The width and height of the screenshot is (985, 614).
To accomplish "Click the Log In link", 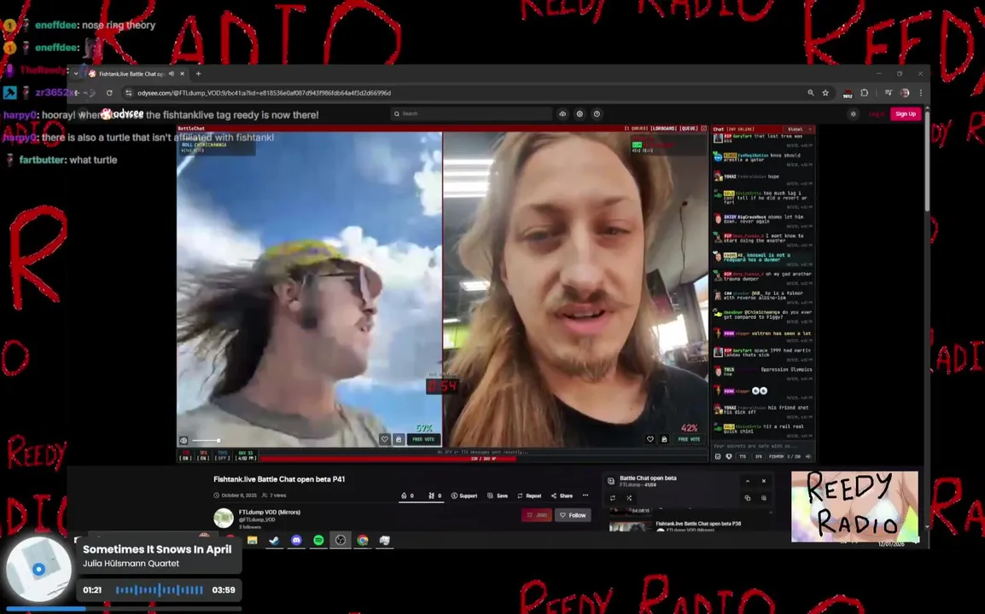I will tap(877, 114).
